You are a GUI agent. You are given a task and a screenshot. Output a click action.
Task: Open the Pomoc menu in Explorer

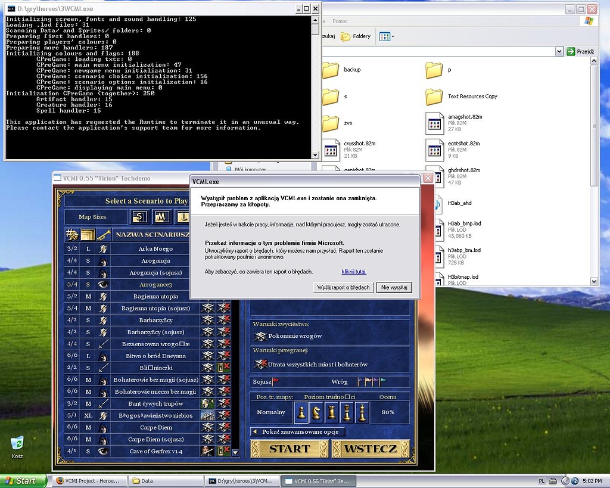(340, 21)
